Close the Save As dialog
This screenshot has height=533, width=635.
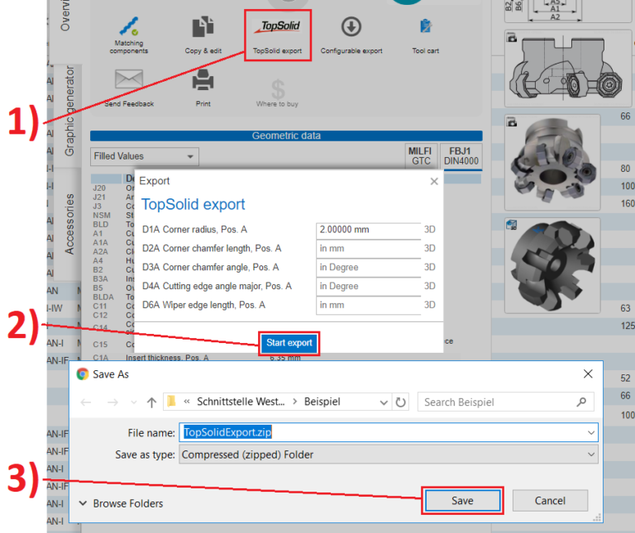point(588,374)
